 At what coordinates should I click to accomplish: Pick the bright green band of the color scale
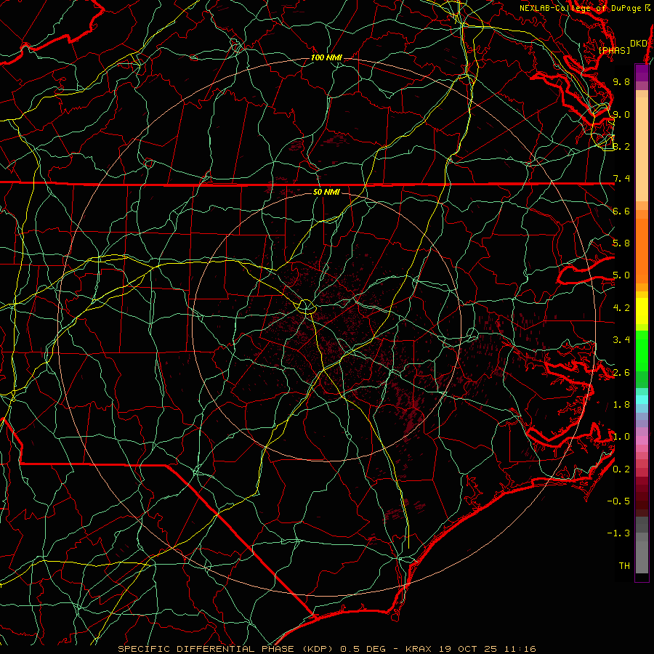pos(642,351)
